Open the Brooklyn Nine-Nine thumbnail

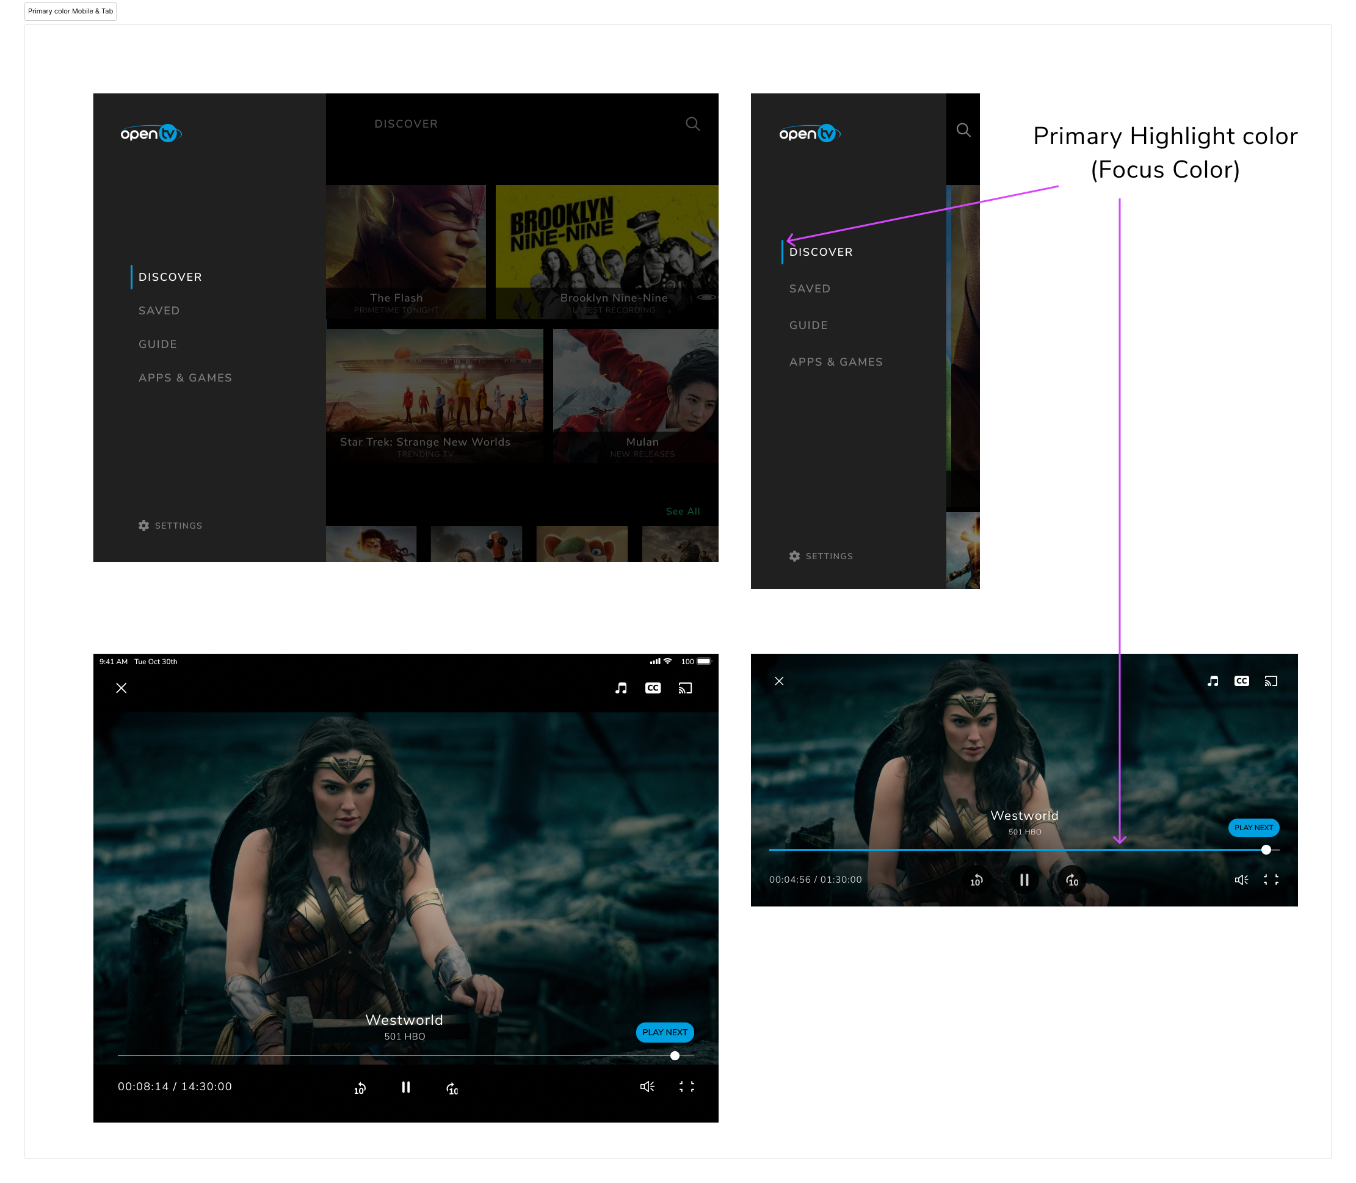tap(606, 251)
